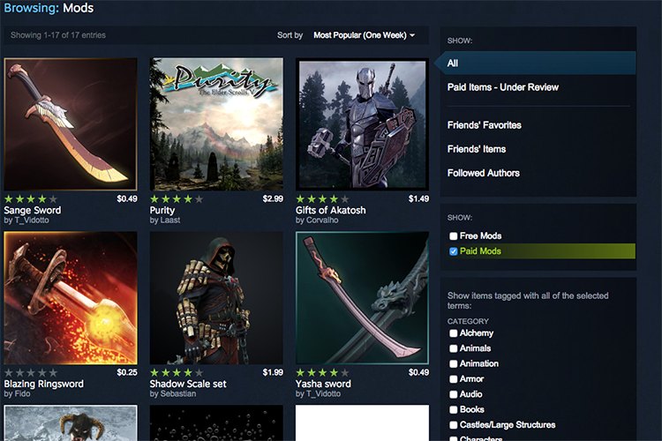662x441 pixels.
Task: Open the Sange Sword mod thumbnail
Action: click(71, 124)
